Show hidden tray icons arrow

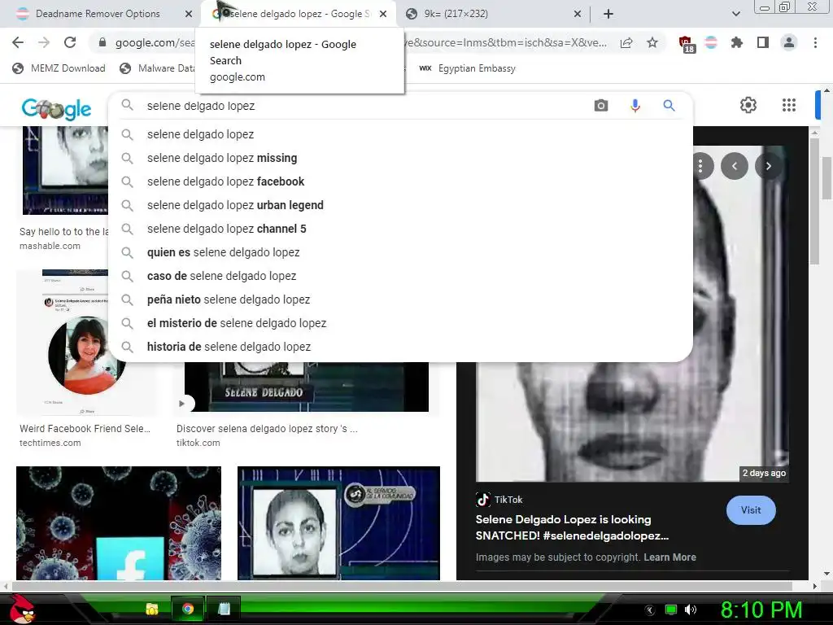click(650, 610)
